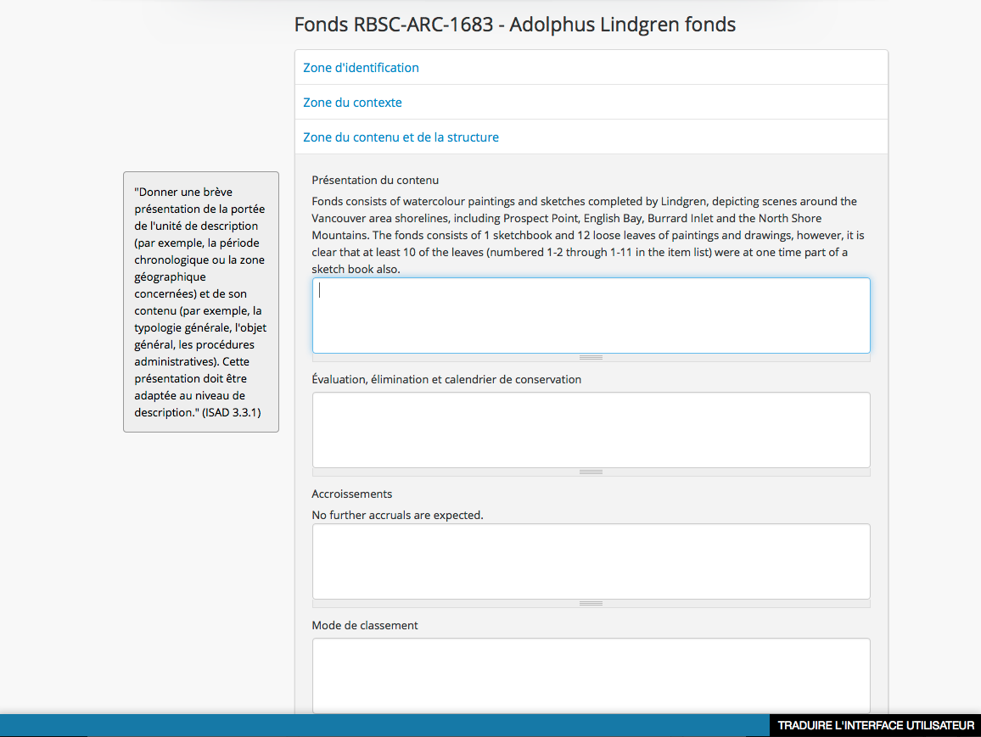Focus the Évaluation, élimination et calendrier textarea

tap(591, 429)
